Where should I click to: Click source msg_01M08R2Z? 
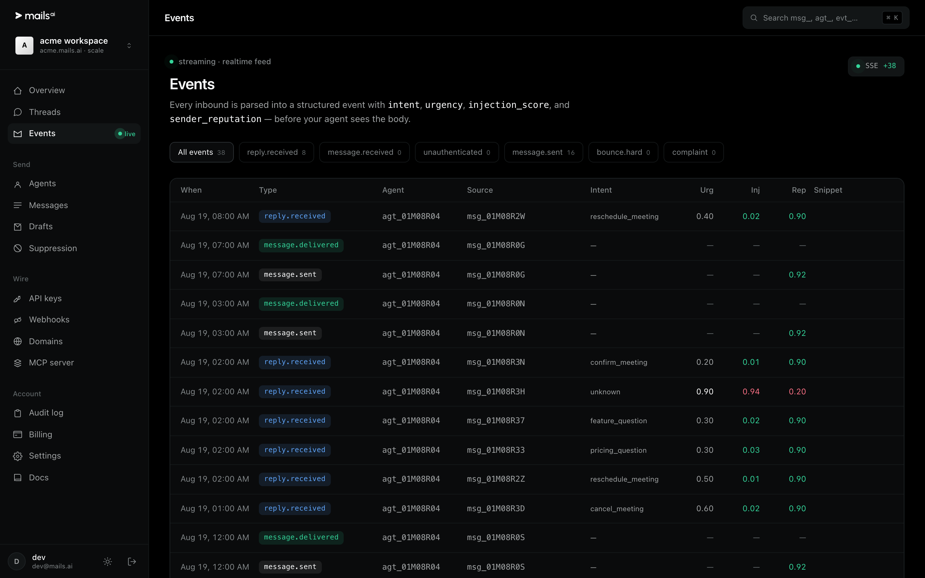[496, 479]
